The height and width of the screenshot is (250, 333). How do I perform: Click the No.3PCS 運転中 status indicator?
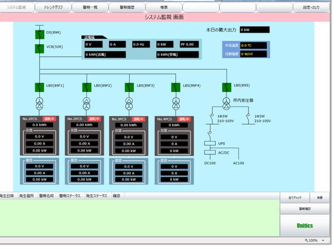139,119
